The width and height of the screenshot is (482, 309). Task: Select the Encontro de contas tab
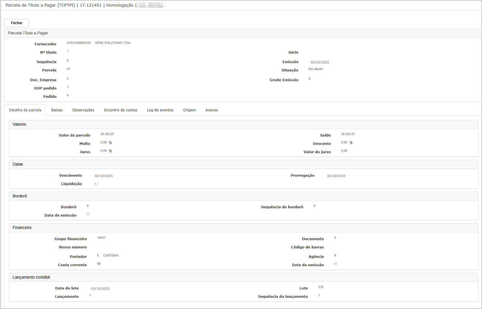point(121,110)
